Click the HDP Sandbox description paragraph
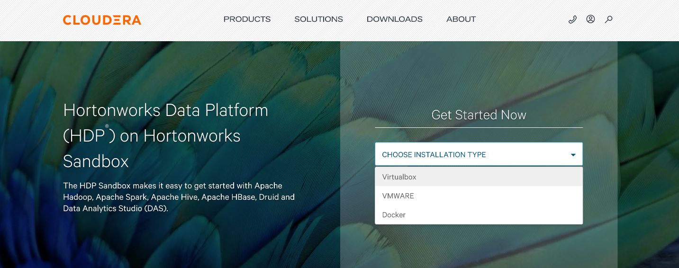The image size is (679, 268). point(179,197)
